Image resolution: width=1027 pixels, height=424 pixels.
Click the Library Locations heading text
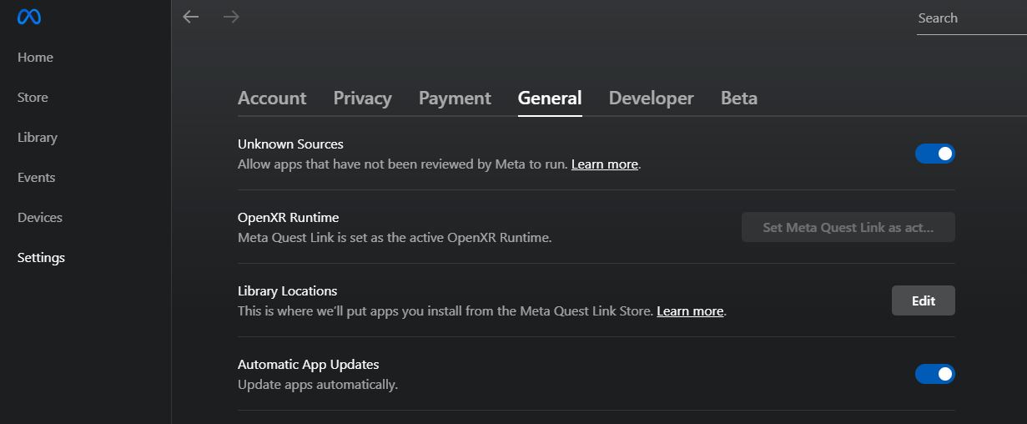coord(287,291)
